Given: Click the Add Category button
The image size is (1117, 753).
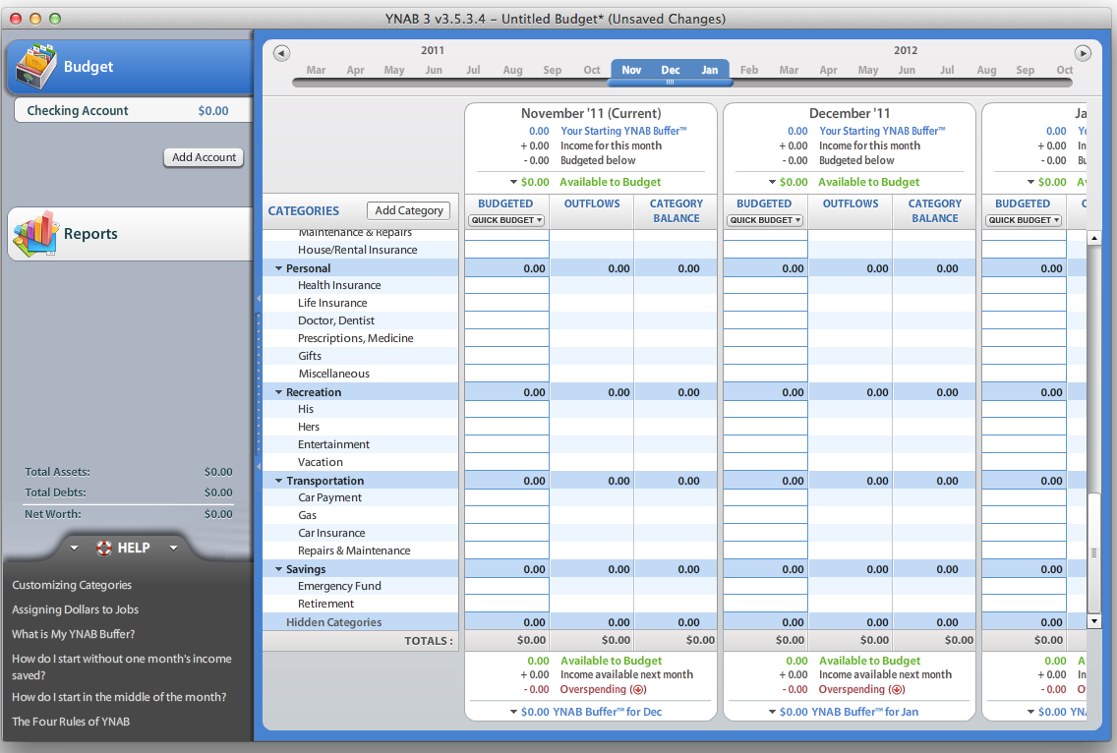Looking at the screenshot, I should 409,210.
